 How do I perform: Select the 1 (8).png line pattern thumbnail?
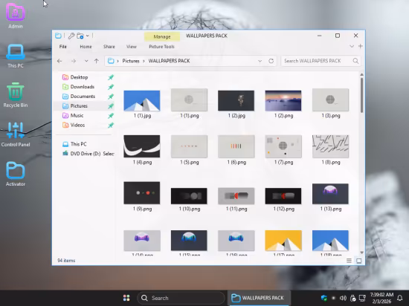coord(330,146)
